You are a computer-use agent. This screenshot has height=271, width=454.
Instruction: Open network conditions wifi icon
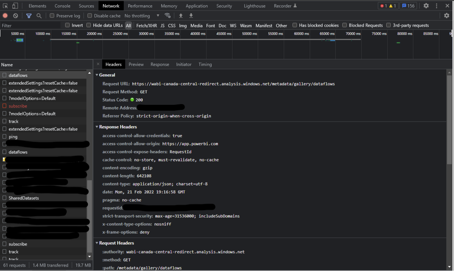(168, 16)
